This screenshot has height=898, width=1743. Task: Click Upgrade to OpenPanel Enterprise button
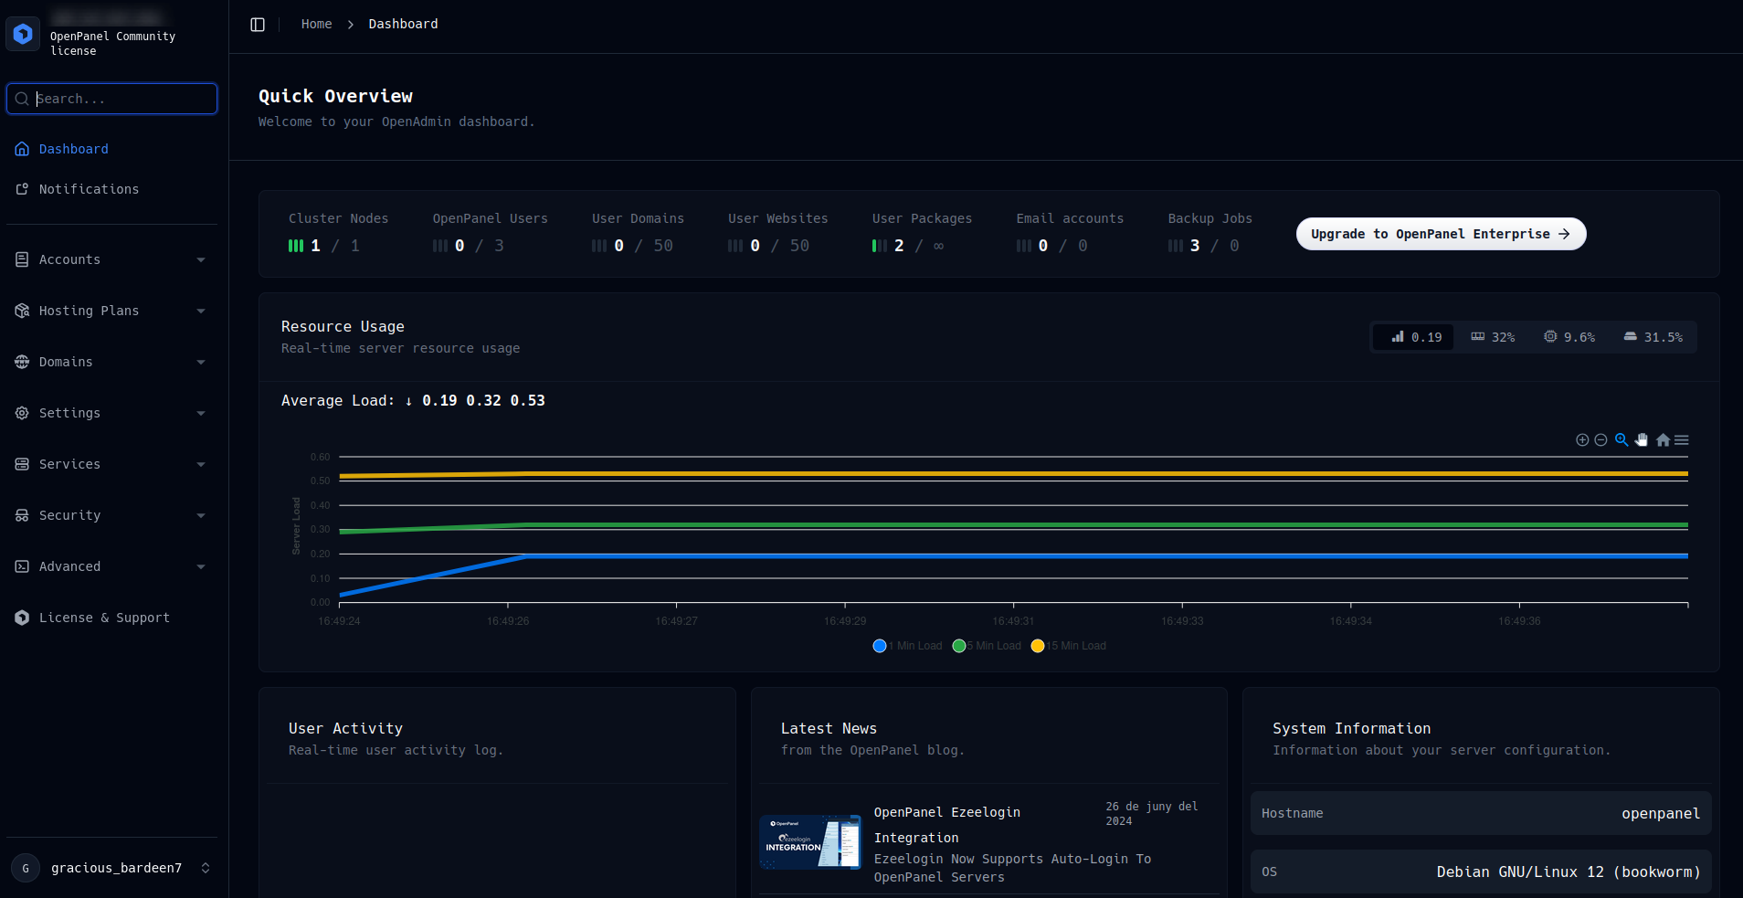tap(1441, 234)
